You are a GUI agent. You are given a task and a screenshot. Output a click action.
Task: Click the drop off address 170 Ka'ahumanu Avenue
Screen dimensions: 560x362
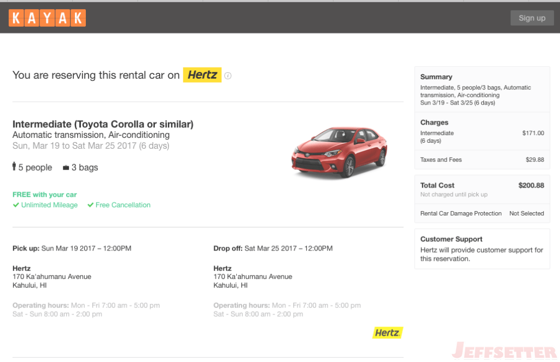click(x=253, y=277)
